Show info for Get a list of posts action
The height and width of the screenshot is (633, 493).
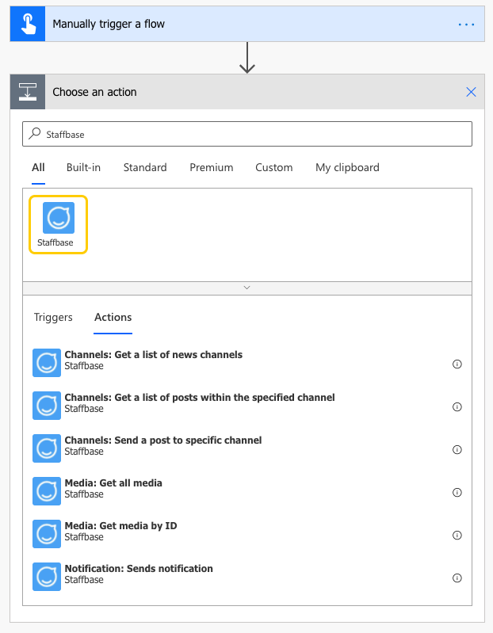click(x=457, y=407)
